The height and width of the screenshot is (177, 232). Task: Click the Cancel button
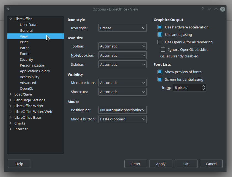coord(211,164)
